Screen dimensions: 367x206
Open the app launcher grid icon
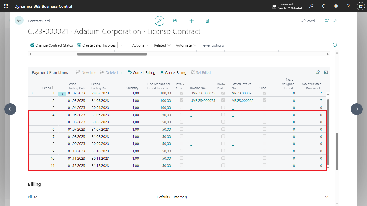pos(6,6)
